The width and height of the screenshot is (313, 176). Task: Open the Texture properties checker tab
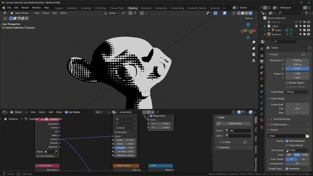pos(262,127)
